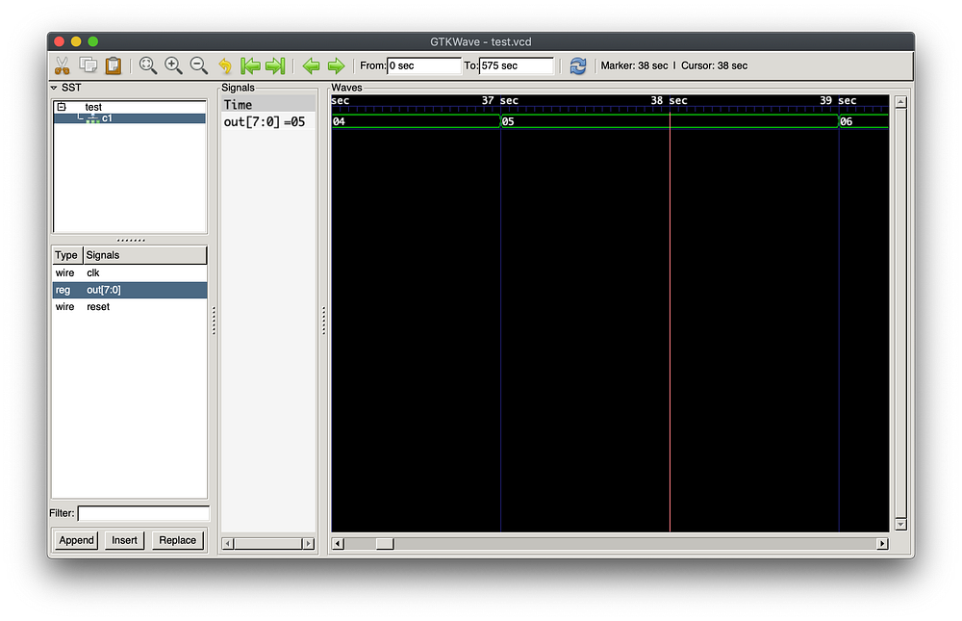Click the Copy Traces icon
The width and height of the screenshot is (962, 621).
pyautogui.click(x=86, y=65)
